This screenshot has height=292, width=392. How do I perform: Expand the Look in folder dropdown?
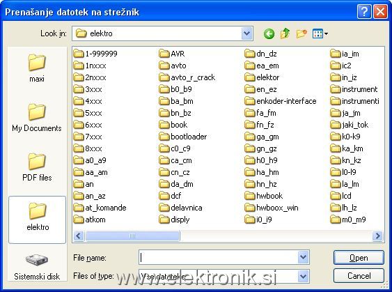point(247,33)
